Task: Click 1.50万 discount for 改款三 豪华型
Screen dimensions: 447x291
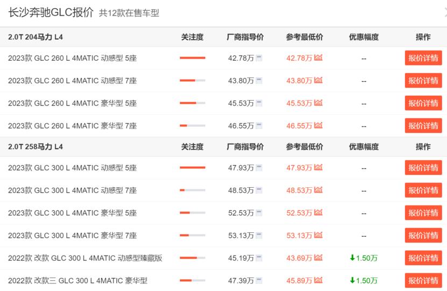Action: [364, 280]
